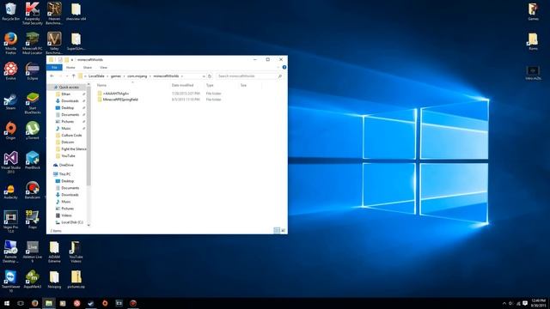Expand the Explorer ribbon chevron
The height and width of the screenshot is (309, 550).
click(x=278, y=67)
